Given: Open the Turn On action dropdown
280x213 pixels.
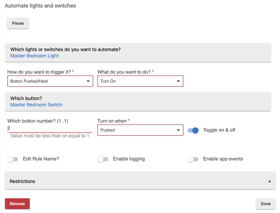Looking at the screenshot, I should click(140, 81).
